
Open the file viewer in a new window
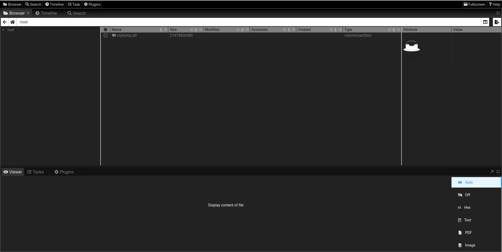(492, 172)
